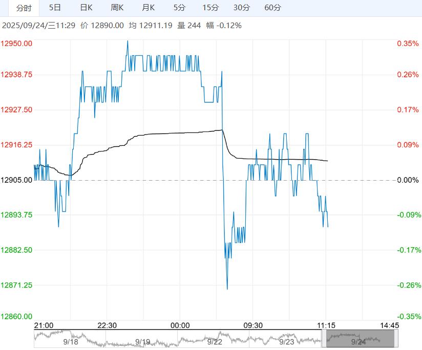Click the 00:00 time axis label
422x350 pixels.
[x=180, y=325]
